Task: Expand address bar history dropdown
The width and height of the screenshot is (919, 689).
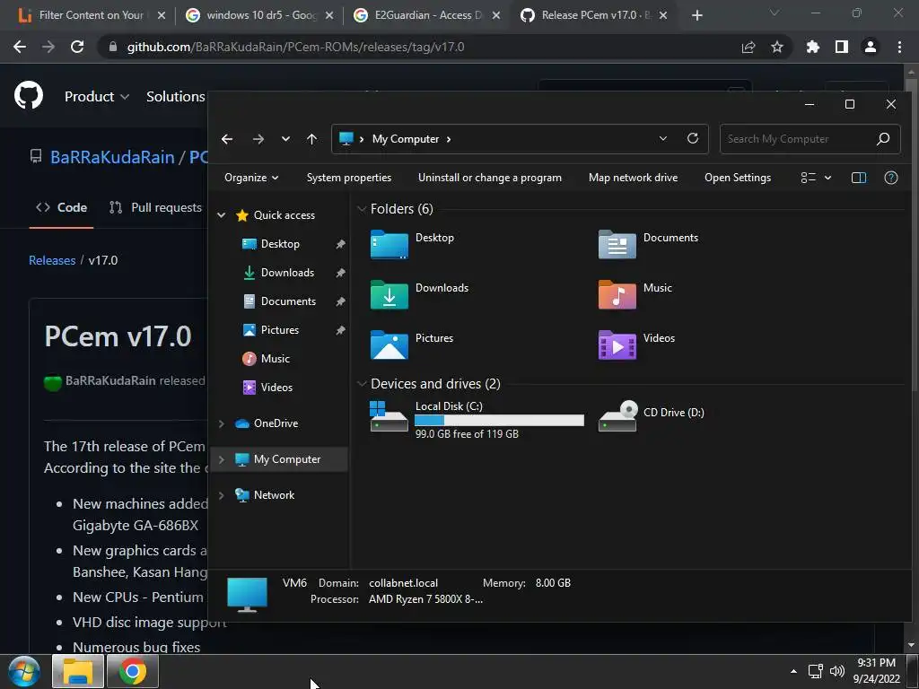Action: tap(663, 138)
